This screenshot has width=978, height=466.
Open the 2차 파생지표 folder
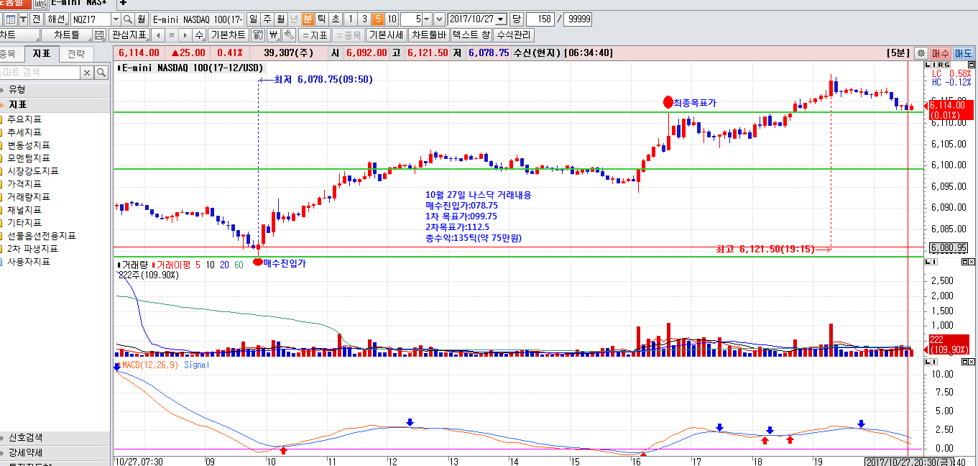point(33,249)
